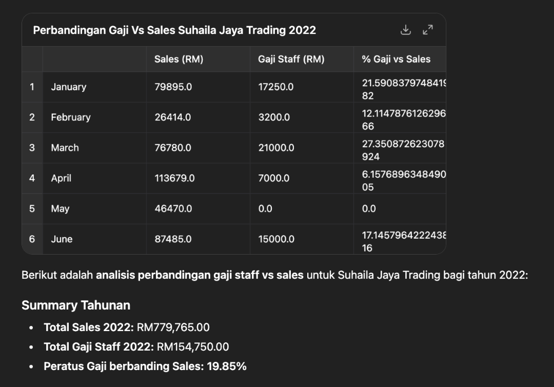Click the Summary Tahunan heading
Image resolution: width=554 pixels, height=387 pixels.
(x=76, y=305)
